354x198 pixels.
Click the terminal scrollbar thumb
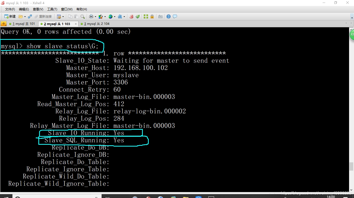[x=351, y=166]
